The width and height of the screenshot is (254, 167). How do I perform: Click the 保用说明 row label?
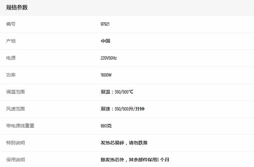coord(15,160)
